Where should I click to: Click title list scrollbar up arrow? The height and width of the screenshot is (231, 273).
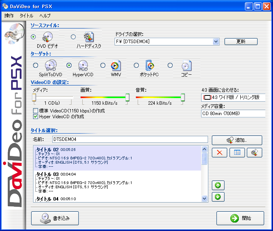coord(204,149)
